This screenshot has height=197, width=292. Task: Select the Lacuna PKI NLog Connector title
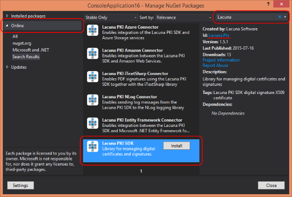tap(130, 97)
